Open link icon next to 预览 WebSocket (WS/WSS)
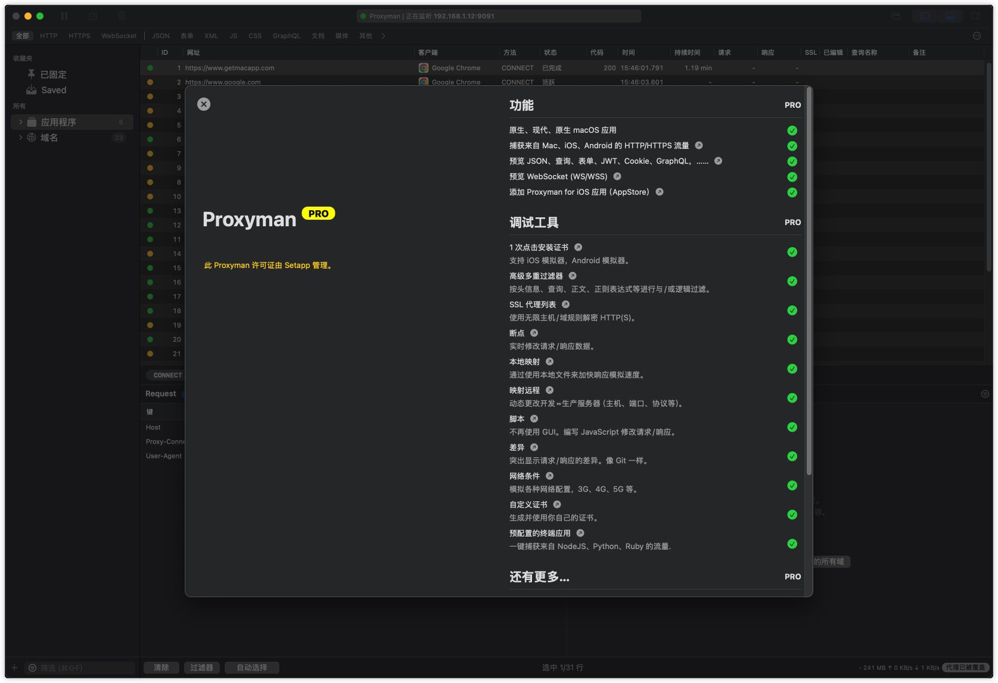The height and width of the screenshot is (683, 998). pyautogui.click(x=617, y=176)
